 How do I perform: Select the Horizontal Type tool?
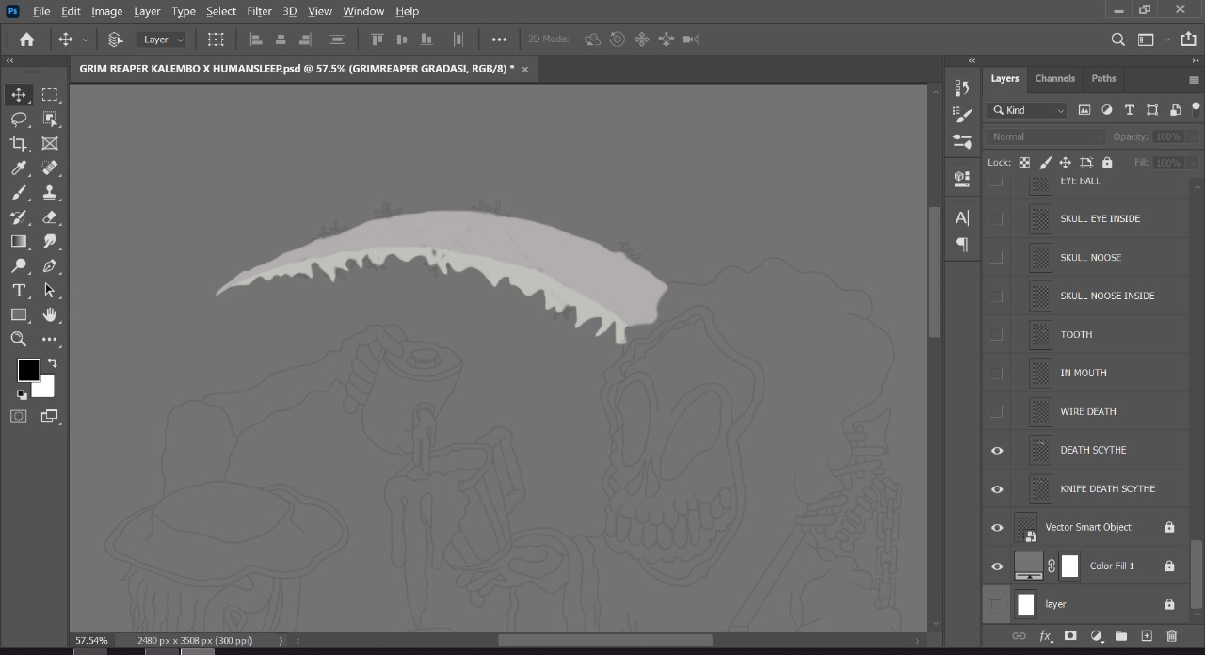tap(19, 290)
